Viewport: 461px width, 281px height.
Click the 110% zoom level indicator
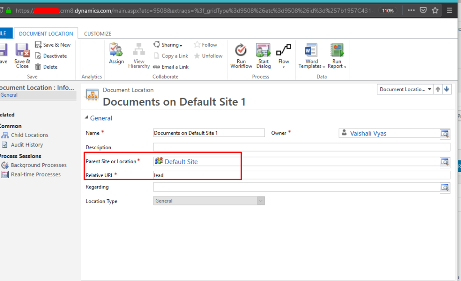pyautogui.click(x=388, y=11)
